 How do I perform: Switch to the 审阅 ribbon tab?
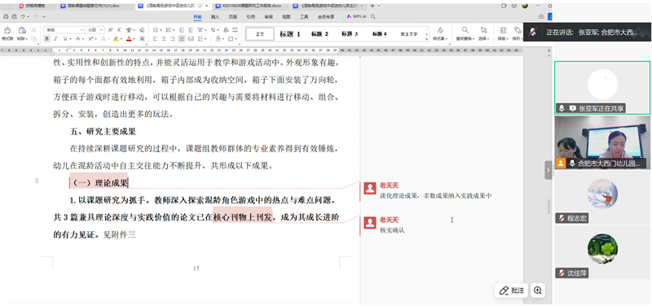(x=269, y=17)
